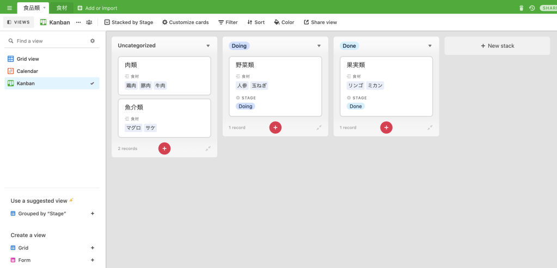Click the view settings gear icon
Image resolution: width=557 pixels, height=268 pixels.
(x=93, y=41)
